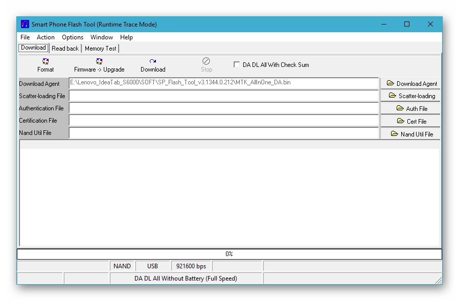459x301 pixels.
Task: Click the Format toolbar icon
Action: click(x=45, y=61)
